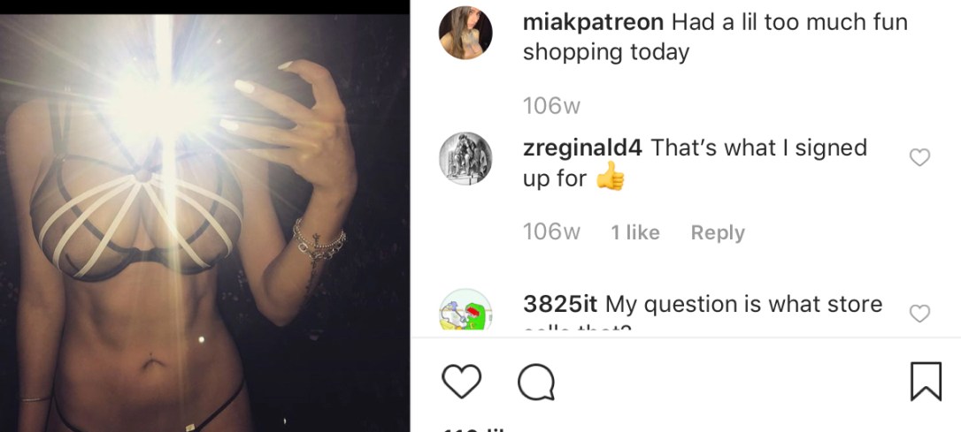This screenshot has width=961, height=432.
Task: Open 3825it's avatar
Action: 465,309
